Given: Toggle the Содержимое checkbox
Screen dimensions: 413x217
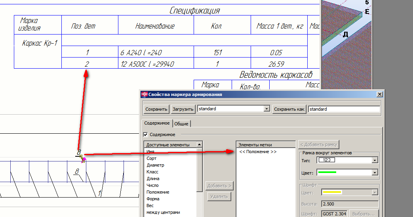Looking at the screenshot, I should point(145,135).
